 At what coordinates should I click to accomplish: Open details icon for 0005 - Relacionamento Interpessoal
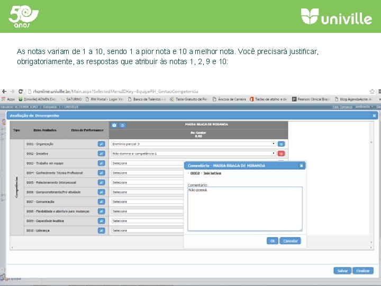tap(101, 182)
